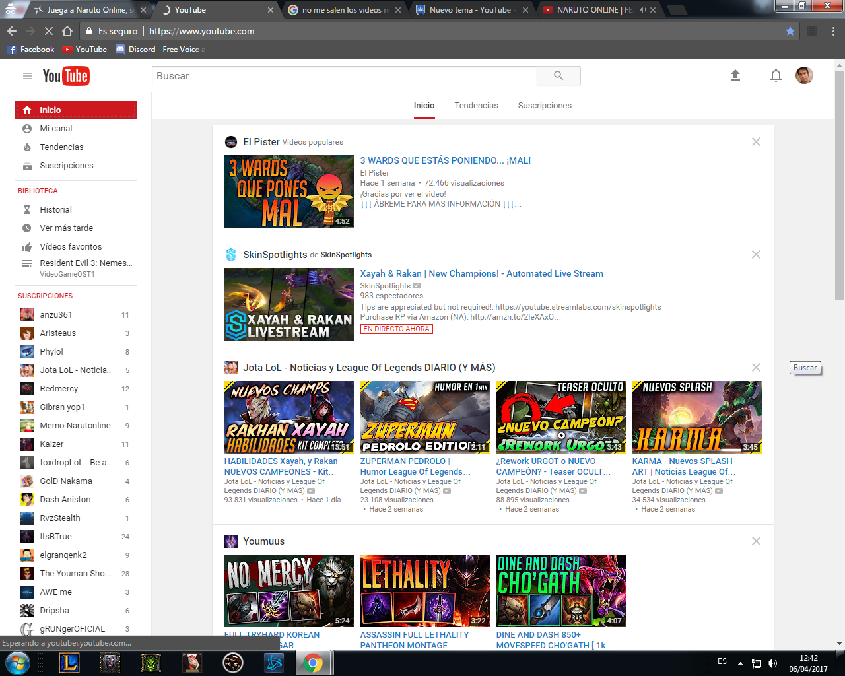
Task: Open the Chrome three-dot menu
Action: pyautogui.click(x=834, y=31)
